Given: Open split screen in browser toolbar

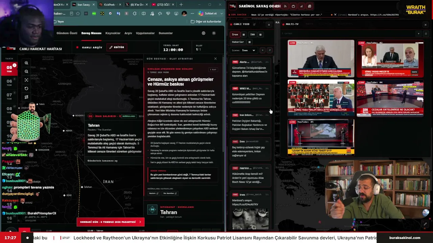Looking at the screenshot, I should tap(143, 13).
